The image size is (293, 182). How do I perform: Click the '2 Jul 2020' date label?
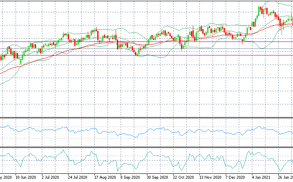pos(50,177)
